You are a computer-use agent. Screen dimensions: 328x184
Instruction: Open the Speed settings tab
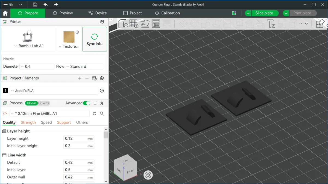[46, 123]
